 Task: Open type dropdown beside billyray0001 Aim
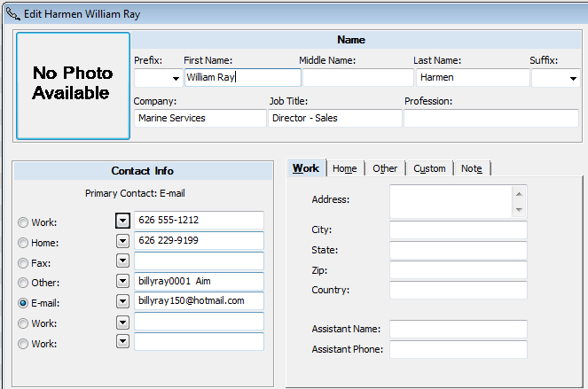click(122, 281)
